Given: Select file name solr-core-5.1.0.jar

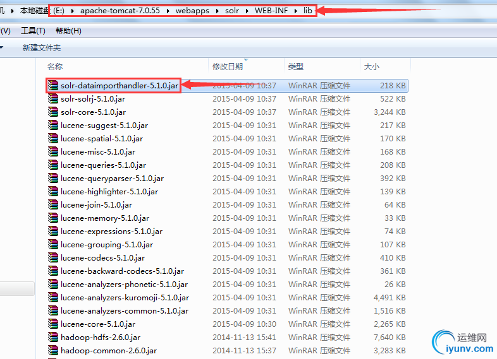Looking at the screenshot, I should [93, 112].
